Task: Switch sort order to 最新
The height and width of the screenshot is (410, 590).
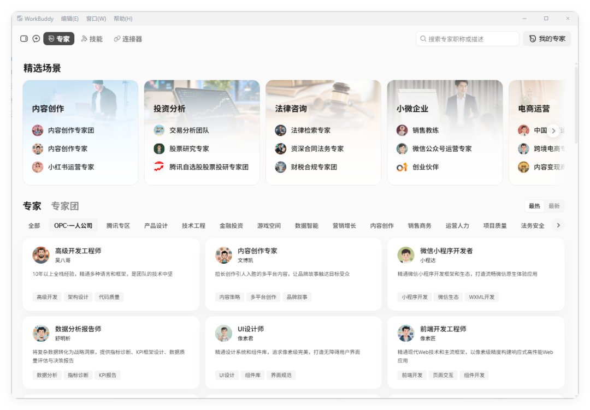Action: click(554, 206)
